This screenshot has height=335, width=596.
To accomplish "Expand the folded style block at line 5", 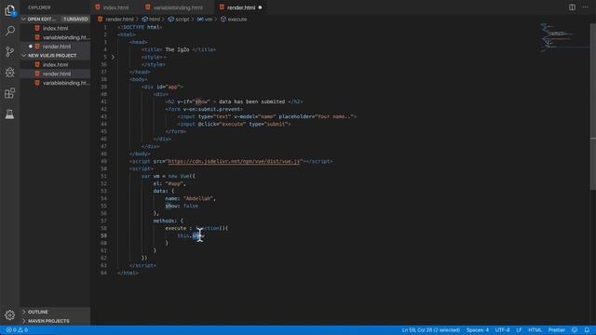I will click(113, 57).
